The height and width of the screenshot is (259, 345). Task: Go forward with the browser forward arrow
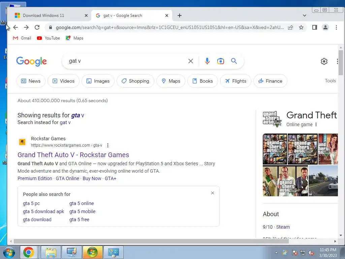click(26, 27)
